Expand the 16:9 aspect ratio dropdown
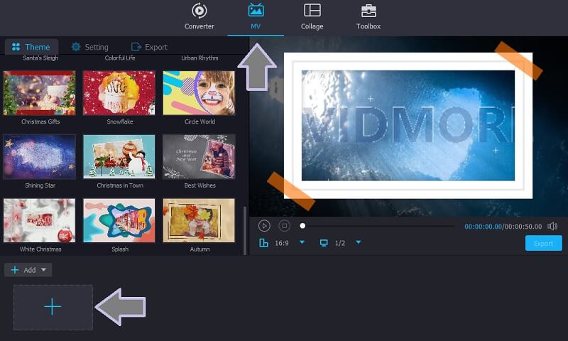 (x=302, y=243)
